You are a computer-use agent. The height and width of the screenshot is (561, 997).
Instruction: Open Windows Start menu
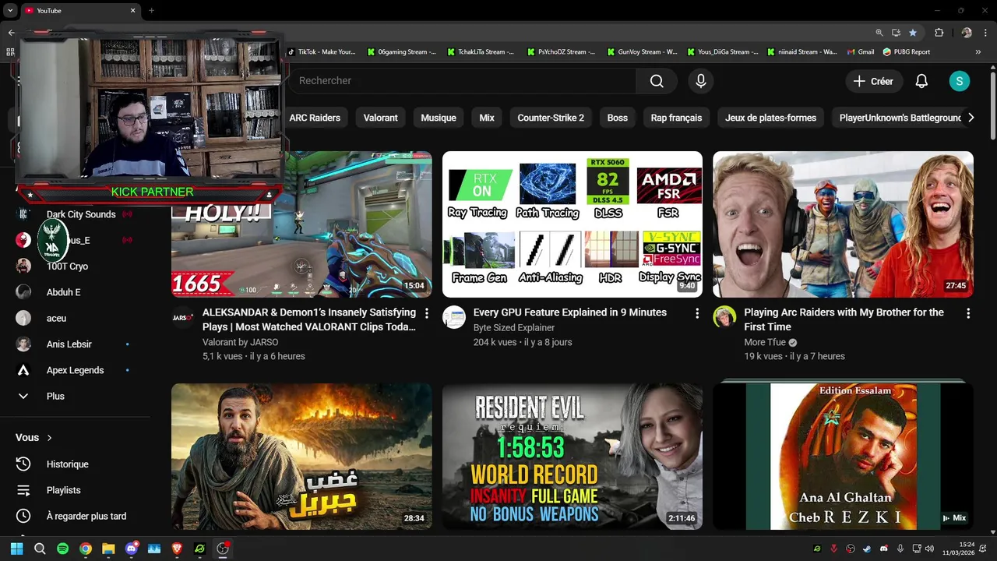point(16,549)
